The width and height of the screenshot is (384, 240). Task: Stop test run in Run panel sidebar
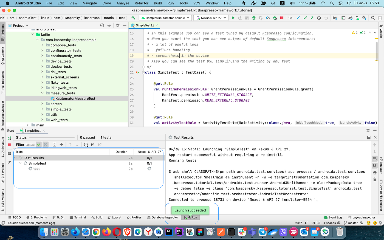tap(9, 145)
